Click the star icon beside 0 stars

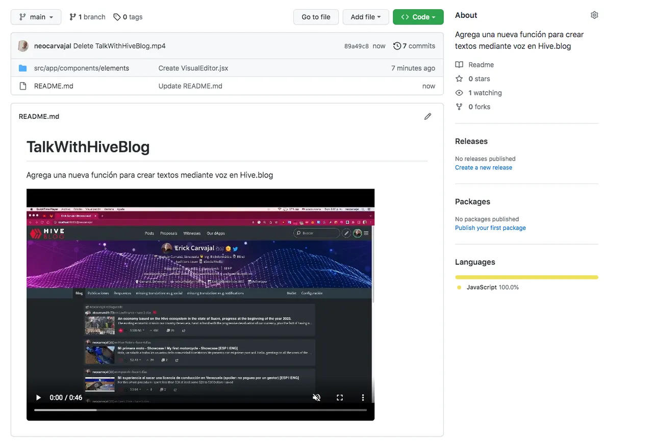click(x=459, y=79)
